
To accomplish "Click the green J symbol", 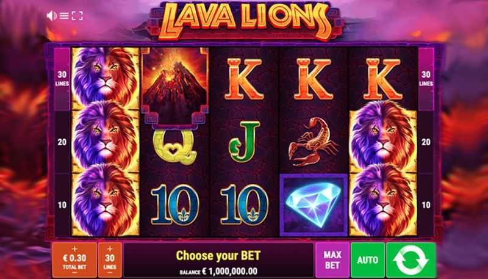I will coord(245,142).
